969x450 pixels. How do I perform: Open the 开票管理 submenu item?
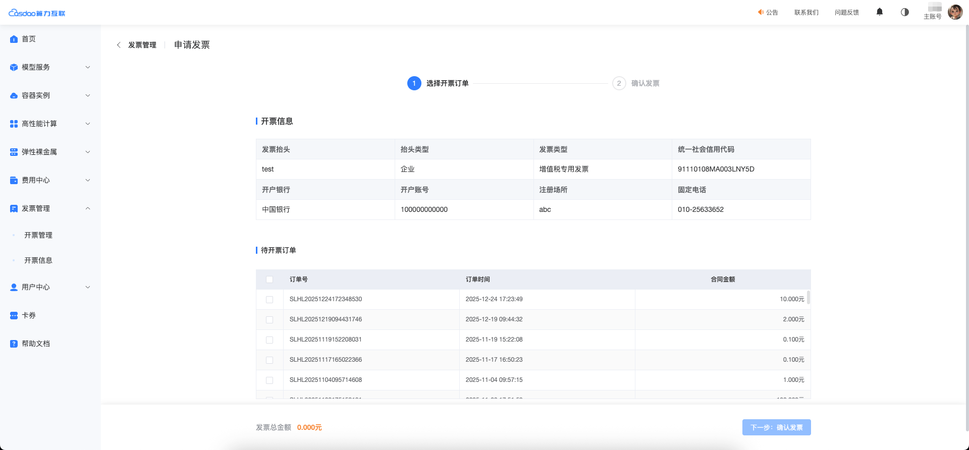(x=38, y=235)
